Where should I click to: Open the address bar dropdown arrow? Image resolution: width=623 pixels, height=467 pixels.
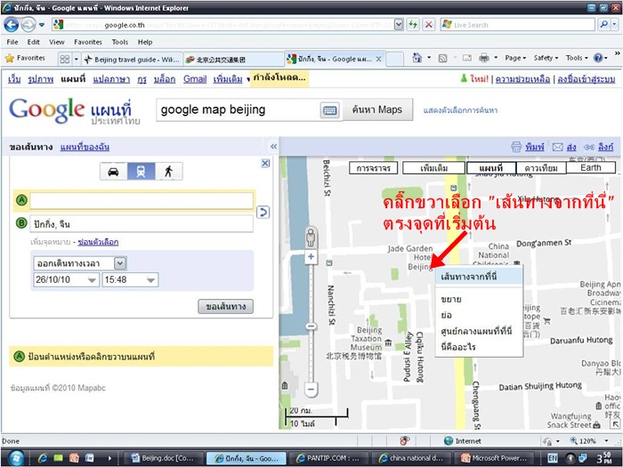(399, 25)
